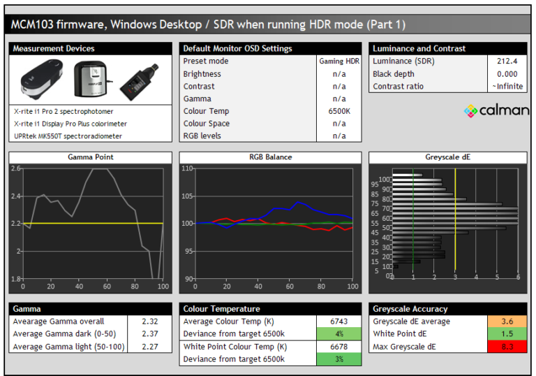Viewport: 536px width, 376px height.
Task: Click the Greyscale dE chart title
Action: point(447,157)
